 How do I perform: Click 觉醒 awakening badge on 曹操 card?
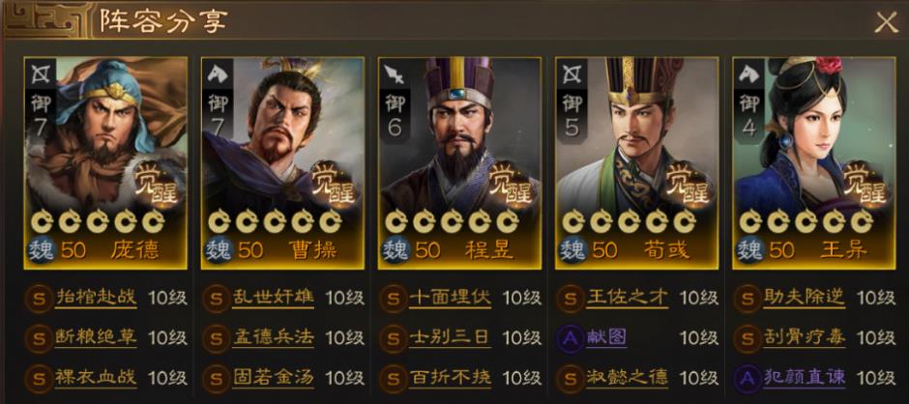click(x=334, y=185)
